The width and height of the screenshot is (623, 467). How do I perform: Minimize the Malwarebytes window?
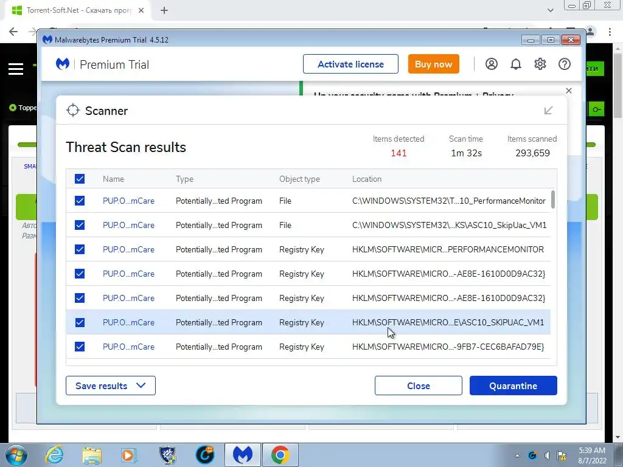531,40
